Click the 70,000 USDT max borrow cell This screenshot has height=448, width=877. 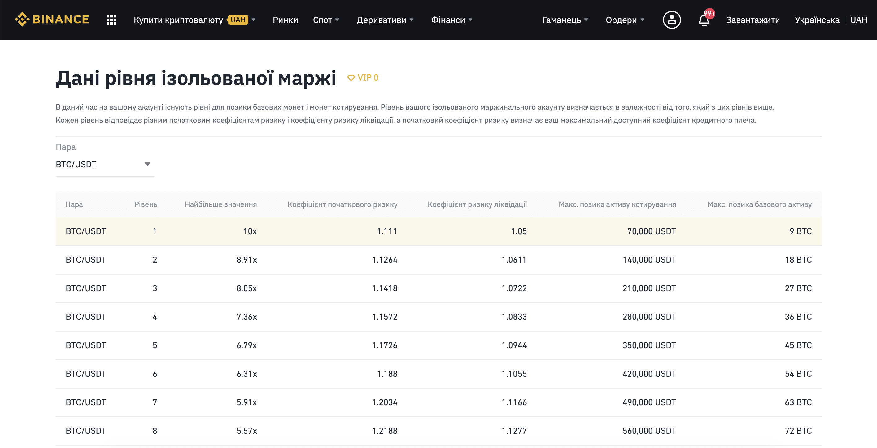(x=652, y=231)
